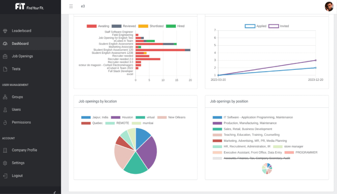
Task: Open the Job Openings menu item
Action: [22, 56]
